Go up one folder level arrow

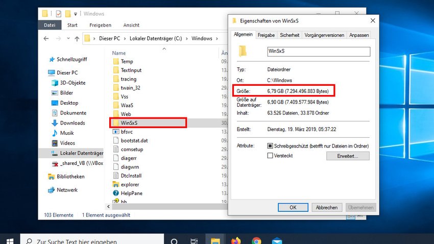[77, 39]
